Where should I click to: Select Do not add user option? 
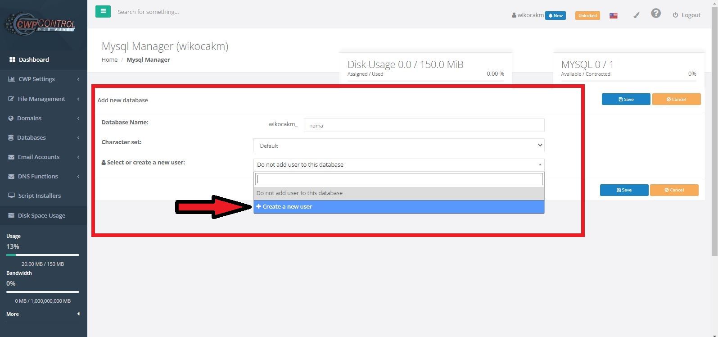[399, 193]
